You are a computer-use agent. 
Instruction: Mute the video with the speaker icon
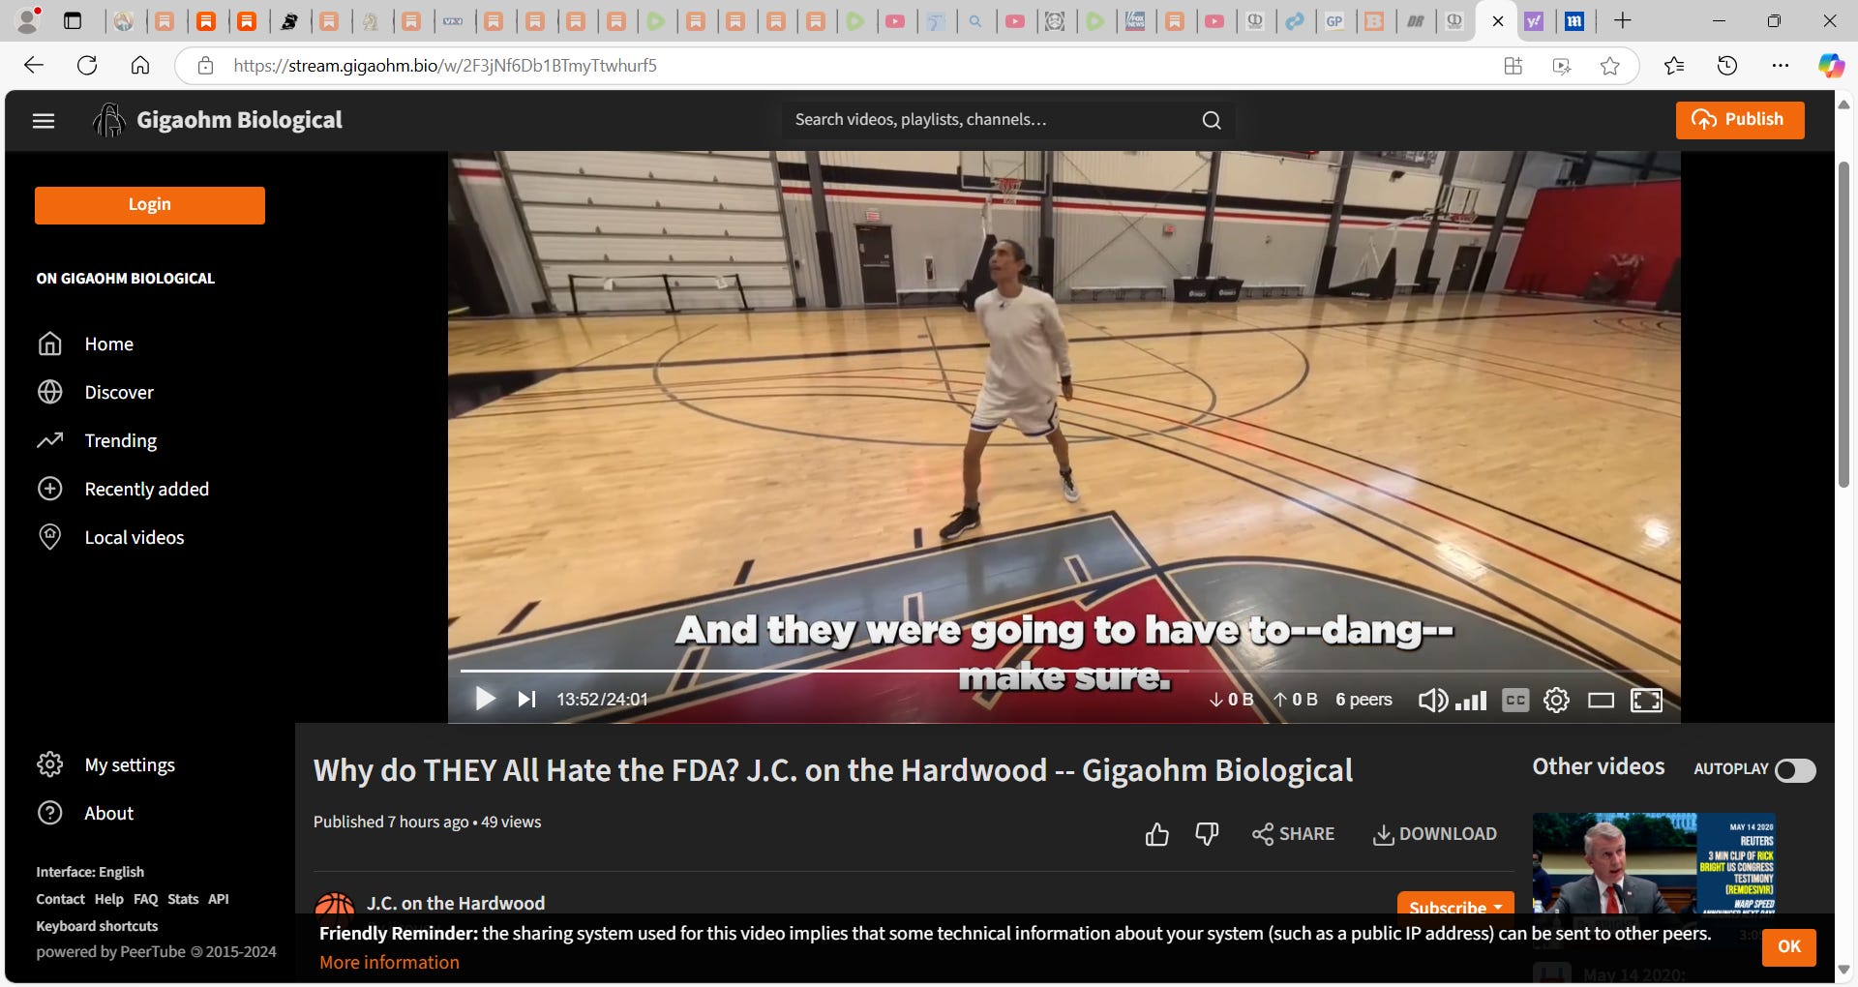click(1432, 700)
